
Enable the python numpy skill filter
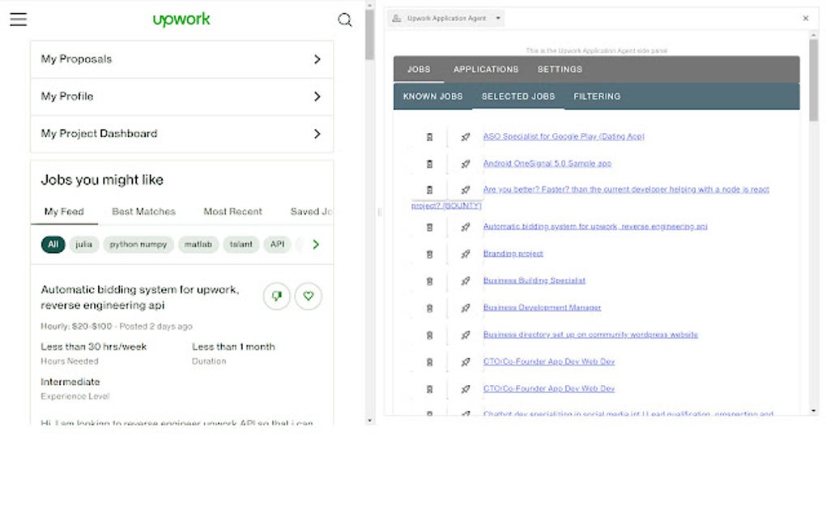pos(138,244)
